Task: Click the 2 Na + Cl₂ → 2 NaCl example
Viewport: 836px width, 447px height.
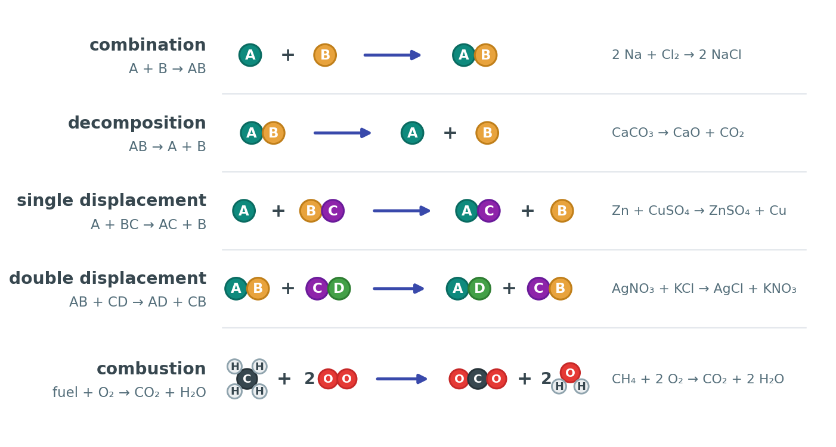Action: [x=677, y=55]
